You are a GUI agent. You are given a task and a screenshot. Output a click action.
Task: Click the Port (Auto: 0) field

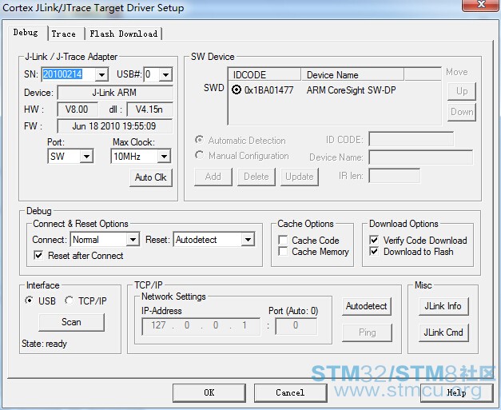pos(296,326)
